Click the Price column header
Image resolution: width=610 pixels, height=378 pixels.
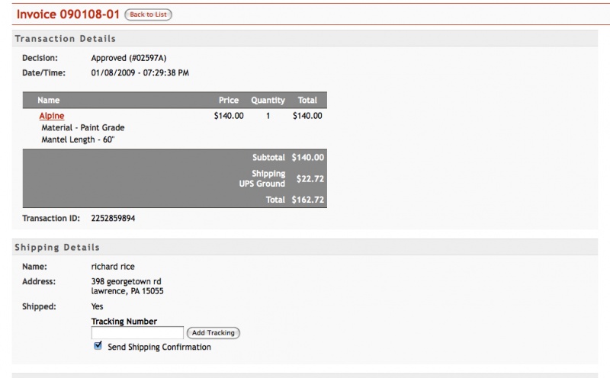[x=229, y=101]
